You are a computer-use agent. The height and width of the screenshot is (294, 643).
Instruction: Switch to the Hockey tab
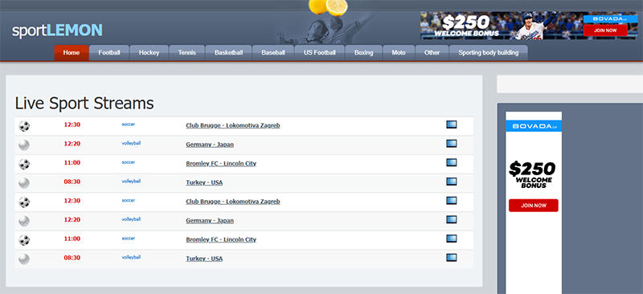tap(149, 53)
